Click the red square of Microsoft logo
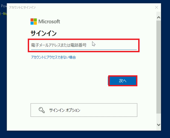Viewport: 170px width, 138px height. pos(32,20)
